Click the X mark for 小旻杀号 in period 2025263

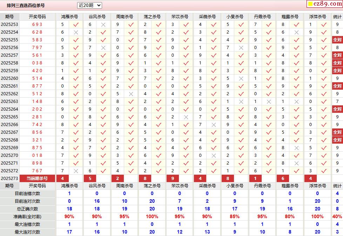pyautogui.click(x=241, y=102)
